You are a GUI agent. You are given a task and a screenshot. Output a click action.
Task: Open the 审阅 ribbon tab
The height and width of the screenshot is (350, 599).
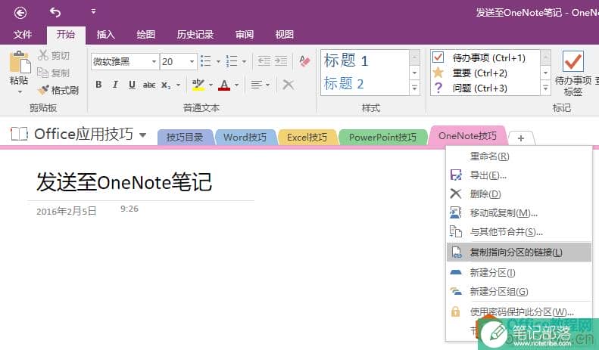(245, 35)
